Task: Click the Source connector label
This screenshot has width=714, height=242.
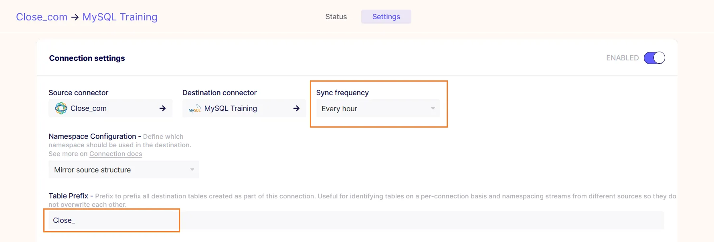Action: (79, 93)
